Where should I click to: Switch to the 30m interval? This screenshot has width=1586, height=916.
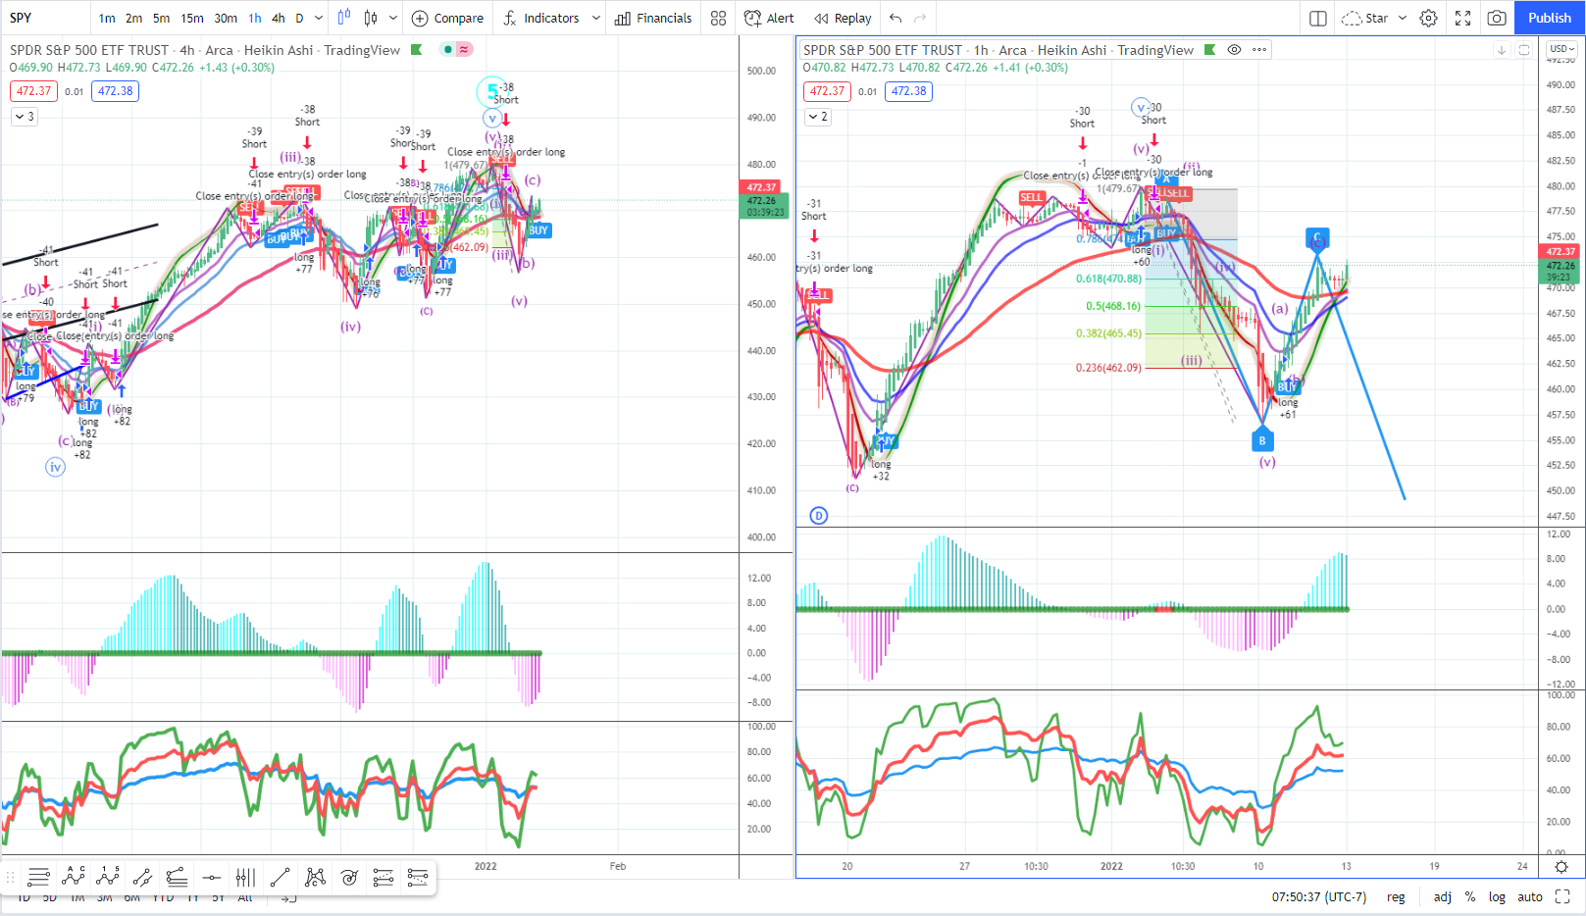click(x=226, y=18)
